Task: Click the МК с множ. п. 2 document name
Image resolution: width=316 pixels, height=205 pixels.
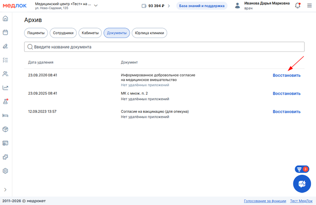Action: 134,93
